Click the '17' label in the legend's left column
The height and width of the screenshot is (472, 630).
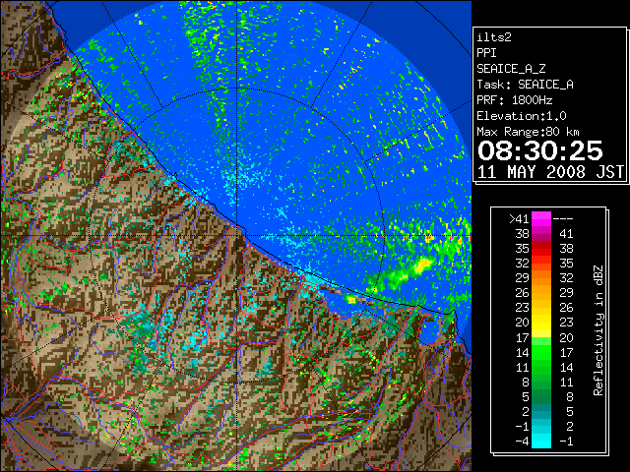522,337
